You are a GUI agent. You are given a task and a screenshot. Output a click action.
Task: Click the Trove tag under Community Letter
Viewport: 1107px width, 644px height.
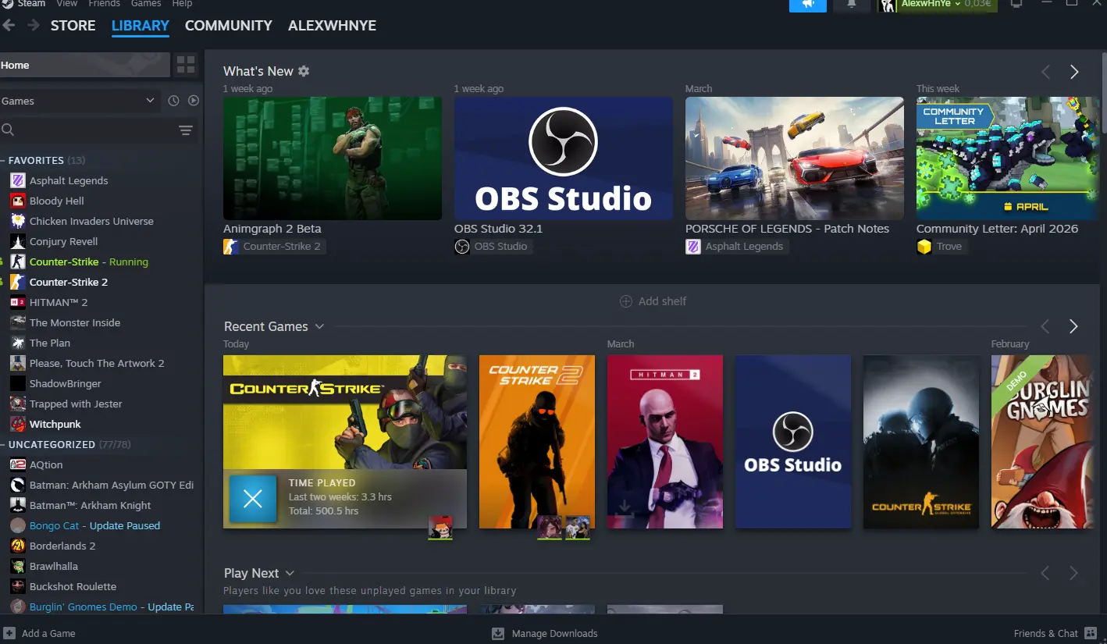point(941,246)
